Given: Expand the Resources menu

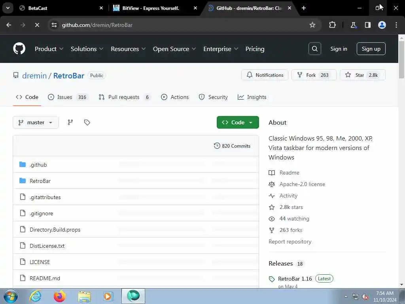Looking at the screenshot, I should (x=128, y=49).
